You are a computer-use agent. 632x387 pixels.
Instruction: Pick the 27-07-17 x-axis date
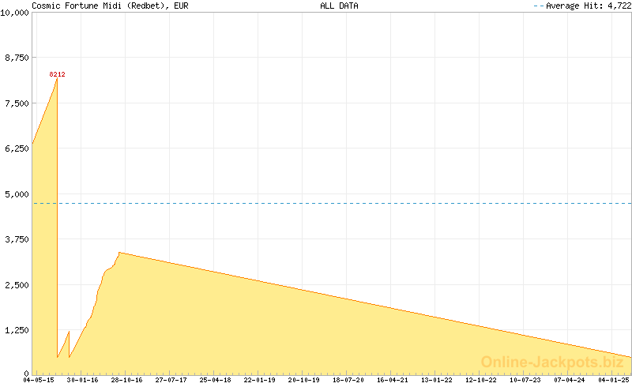pos(171,380)
